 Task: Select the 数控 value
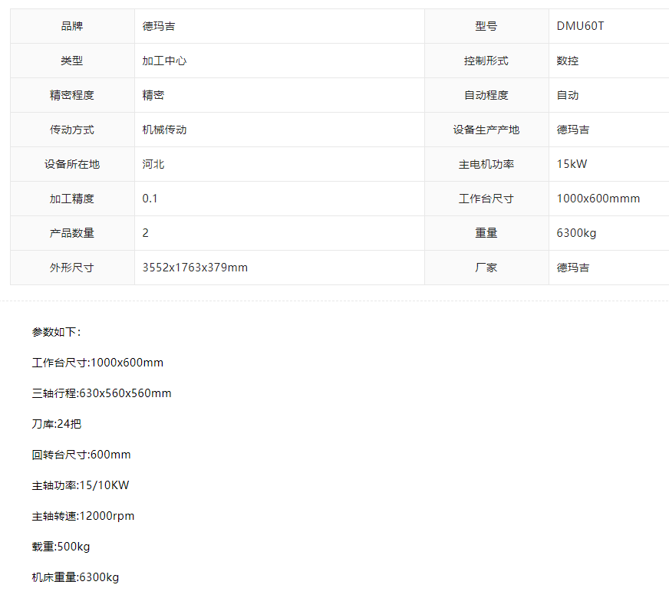pyautogui.click(x=568, y=61)
